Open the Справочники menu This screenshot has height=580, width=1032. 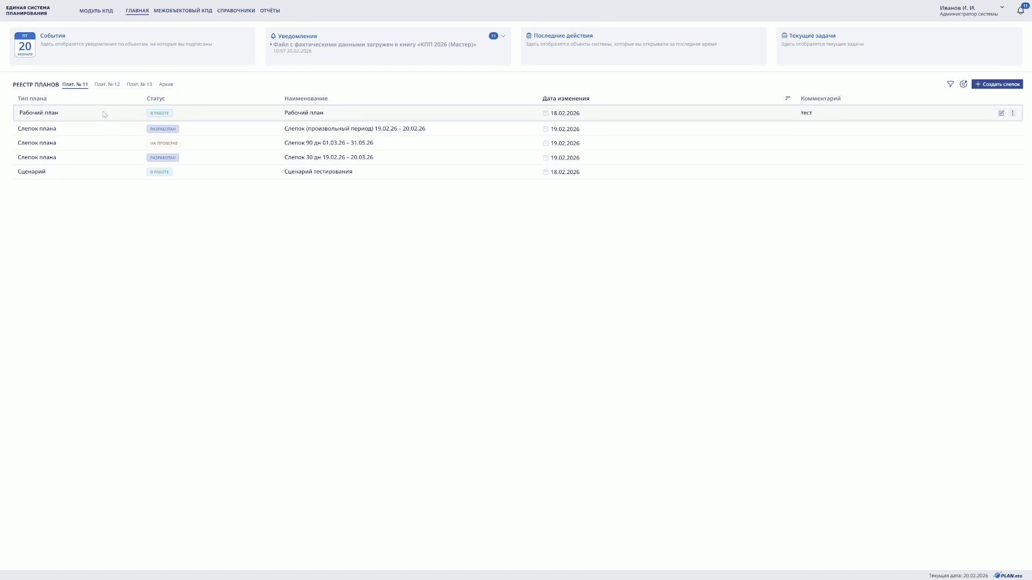click(236, 11)
